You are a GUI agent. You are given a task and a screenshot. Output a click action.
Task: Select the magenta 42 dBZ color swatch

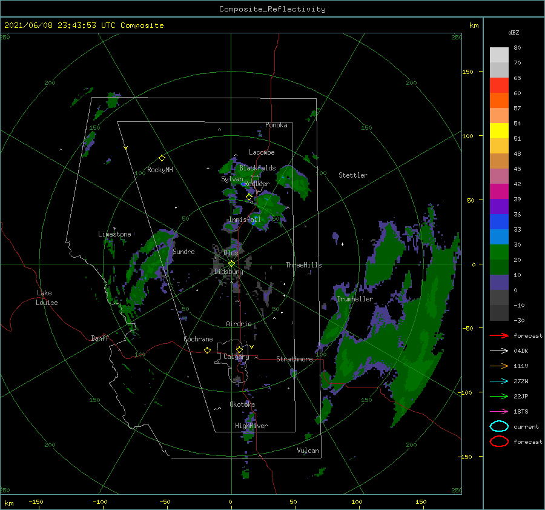coord(499,191)
